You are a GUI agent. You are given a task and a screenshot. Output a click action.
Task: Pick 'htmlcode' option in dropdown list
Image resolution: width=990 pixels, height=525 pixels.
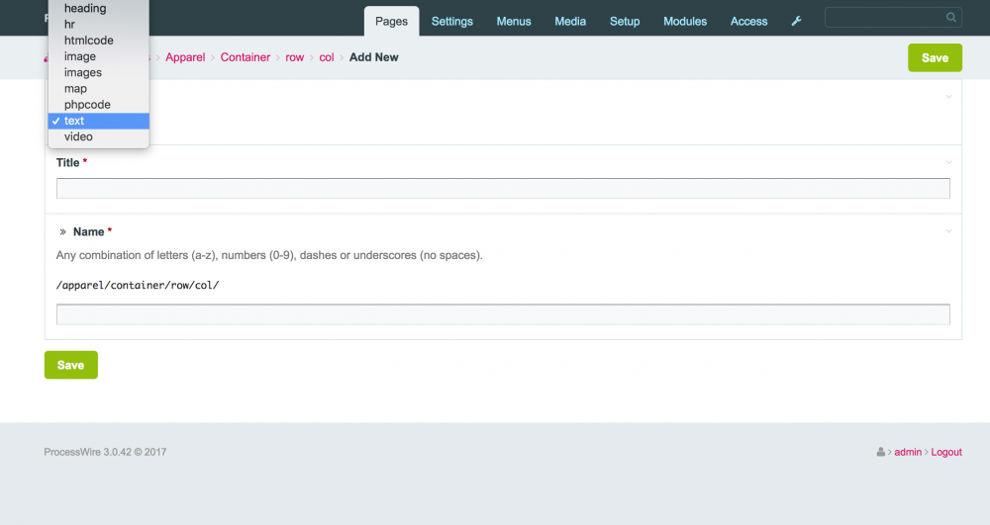coord(88,41)
